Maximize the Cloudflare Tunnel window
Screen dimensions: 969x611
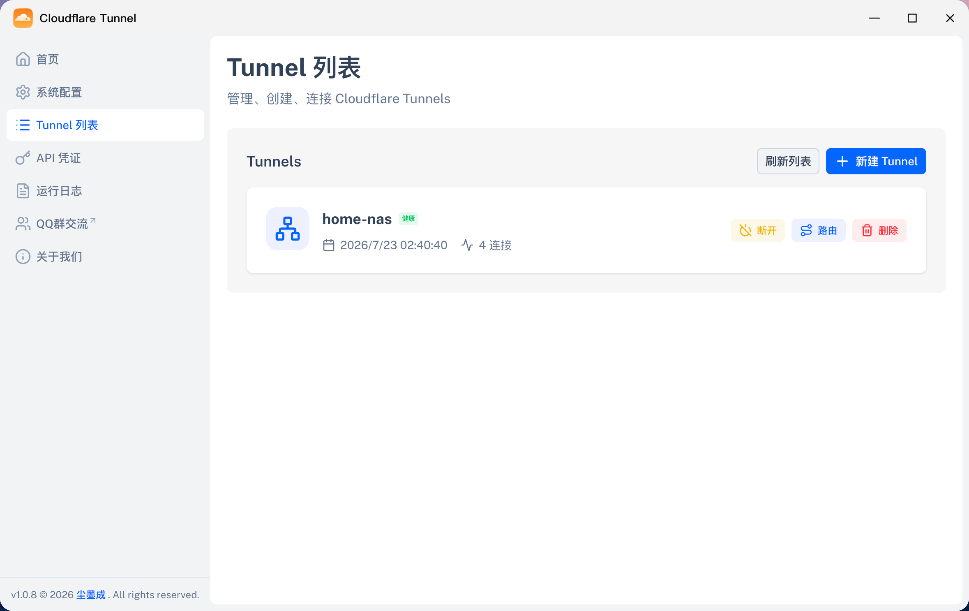(912, 18)
